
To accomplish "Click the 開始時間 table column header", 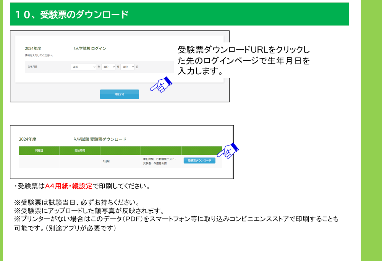I will [x=80, y=151].
